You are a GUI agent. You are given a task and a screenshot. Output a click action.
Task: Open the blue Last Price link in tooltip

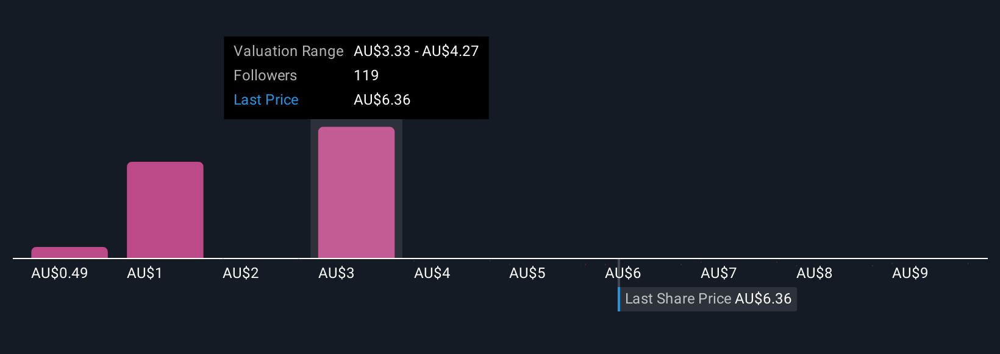(x=266, y=100)
